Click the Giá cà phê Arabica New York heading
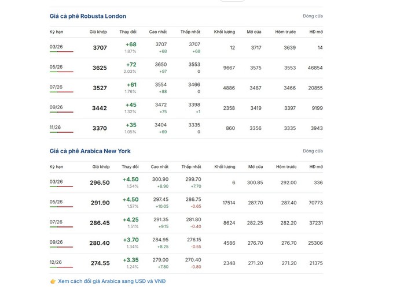404x287 pixels. 90,151
